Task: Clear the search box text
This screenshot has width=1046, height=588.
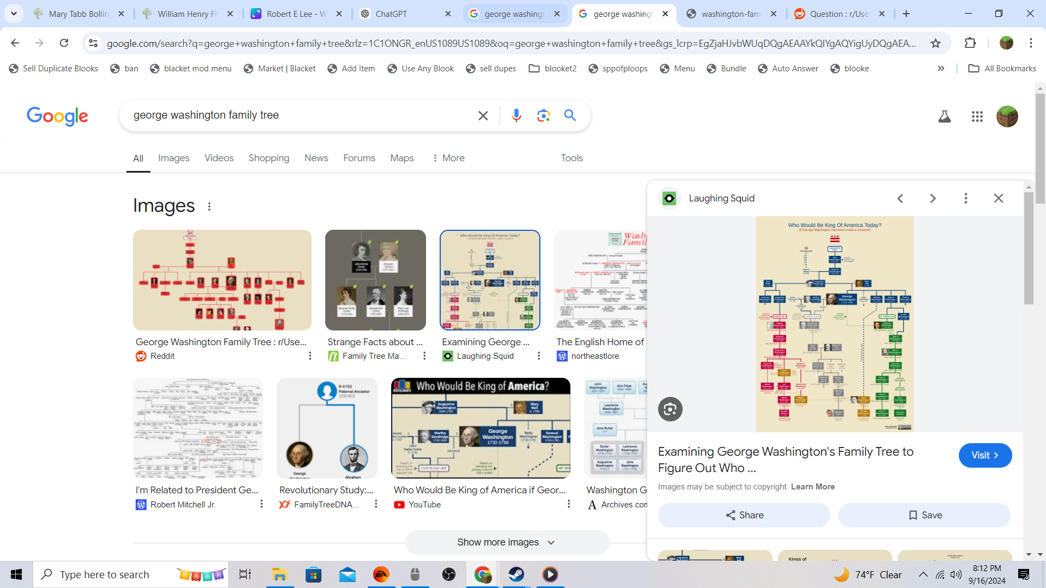Action: click(x=483, y=115)
